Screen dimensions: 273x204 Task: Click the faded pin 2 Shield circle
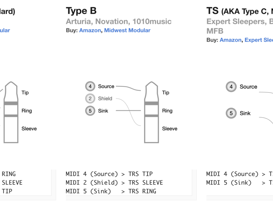coord(90,99)
